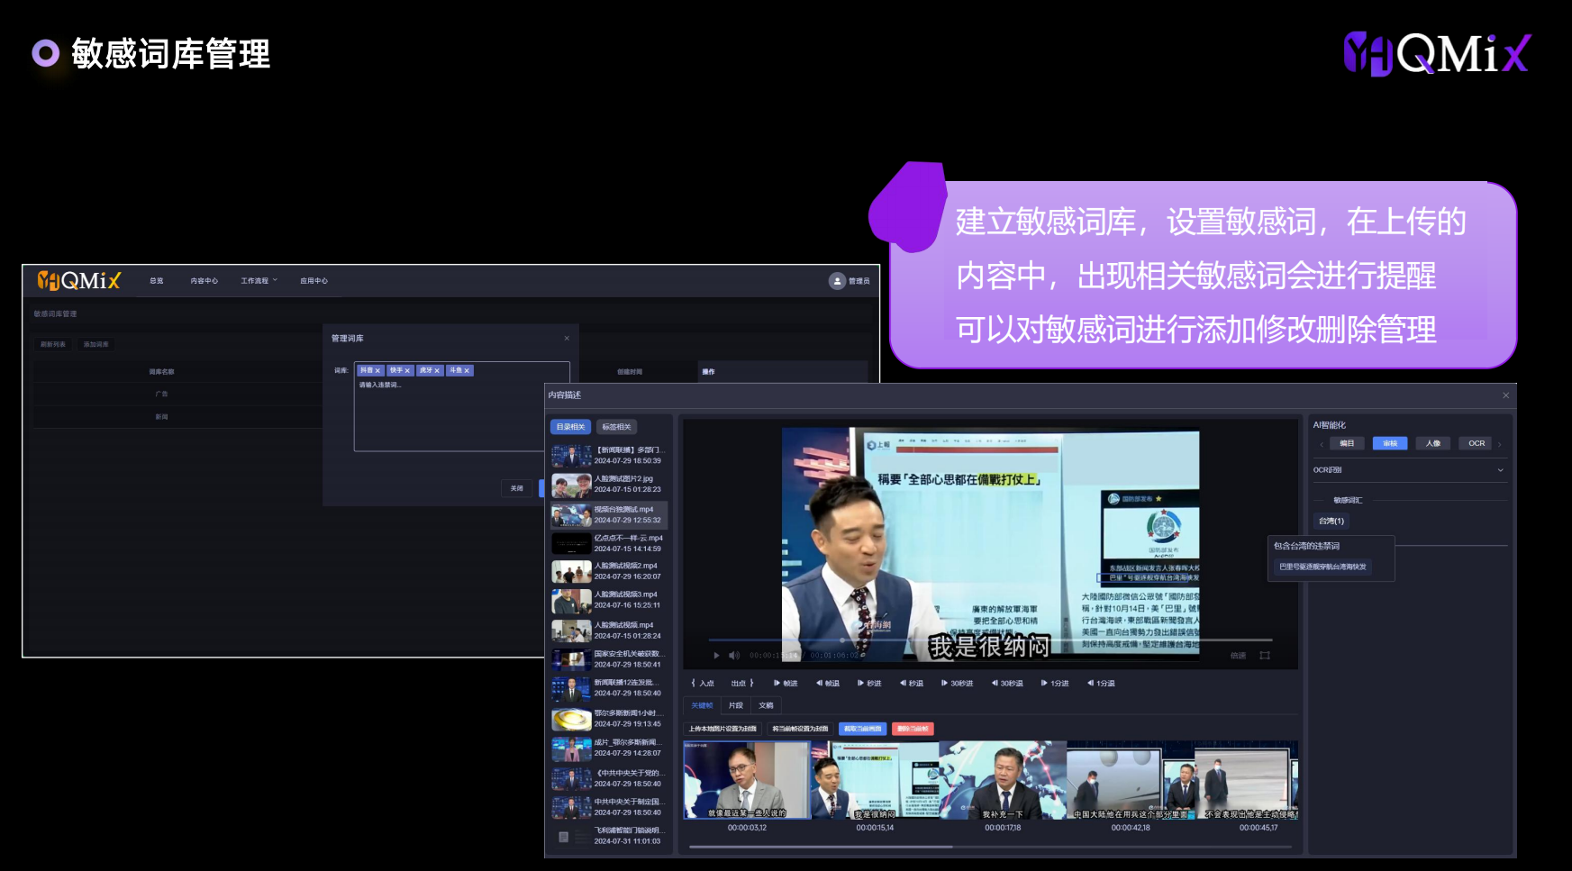The width and height of the screenshot is (1572, 871).
Task: Click the 管理员 user avatar icon
Action: (x=837, y=281)
